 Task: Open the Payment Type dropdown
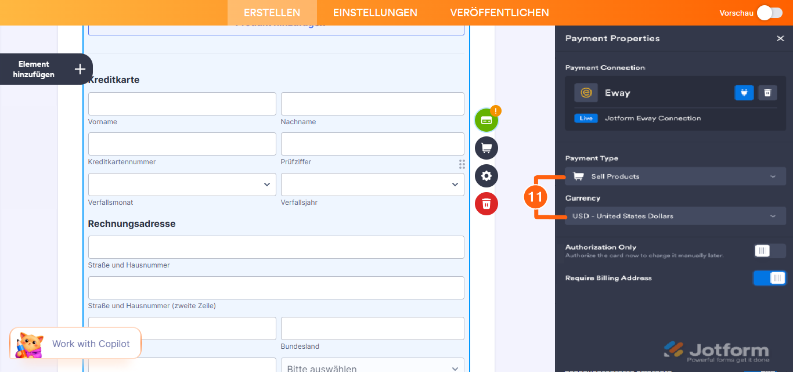[675, 176]
